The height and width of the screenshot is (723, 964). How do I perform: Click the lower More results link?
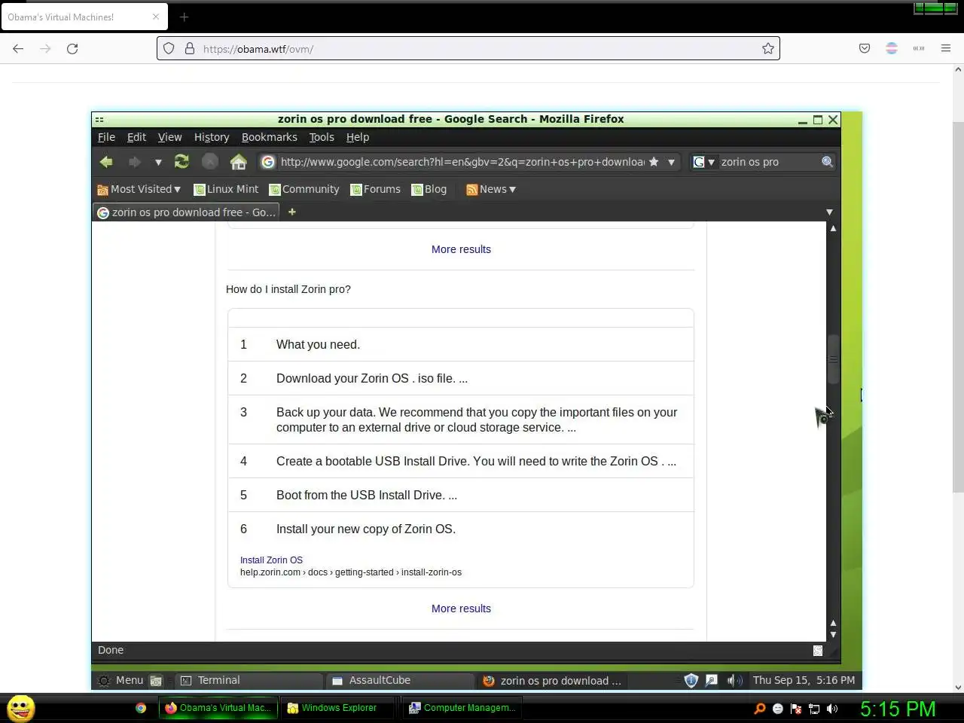pyautogui.click(x=461, y=609)
